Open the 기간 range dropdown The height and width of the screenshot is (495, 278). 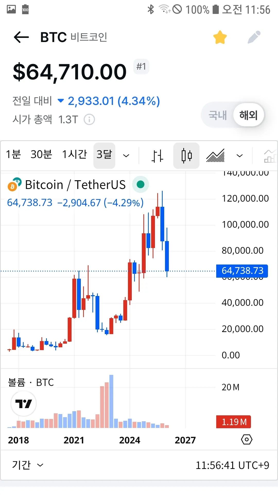[28, 465]
